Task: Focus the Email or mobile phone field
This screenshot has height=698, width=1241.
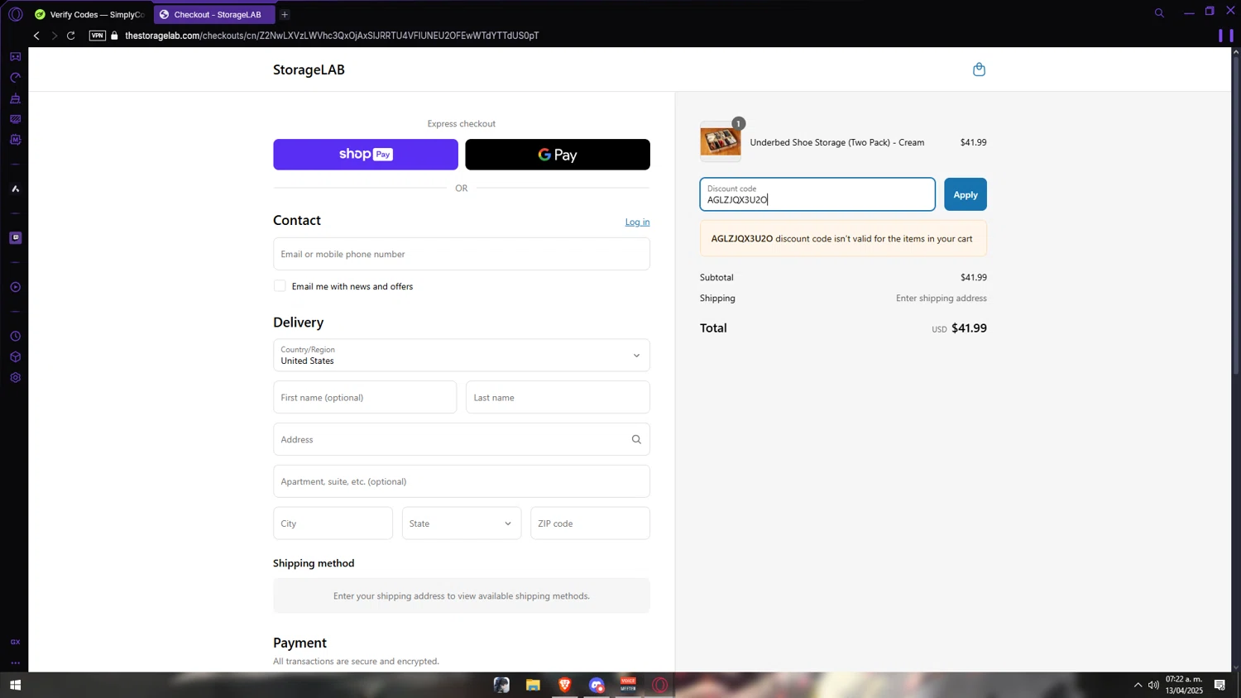Action: coord(462,254)
